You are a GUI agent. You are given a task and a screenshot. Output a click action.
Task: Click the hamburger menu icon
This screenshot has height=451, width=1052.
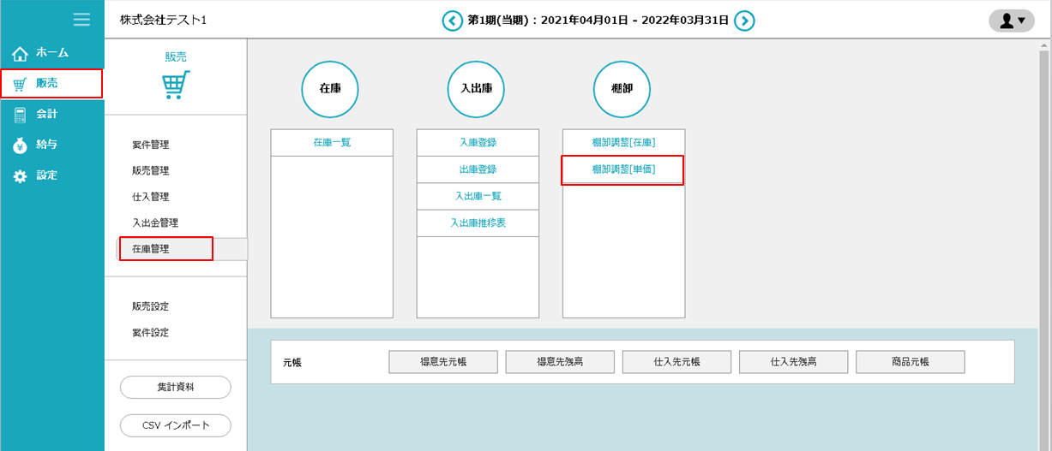[81, 19]
